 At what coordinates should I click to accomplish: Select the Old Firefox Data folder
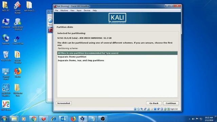18,90
